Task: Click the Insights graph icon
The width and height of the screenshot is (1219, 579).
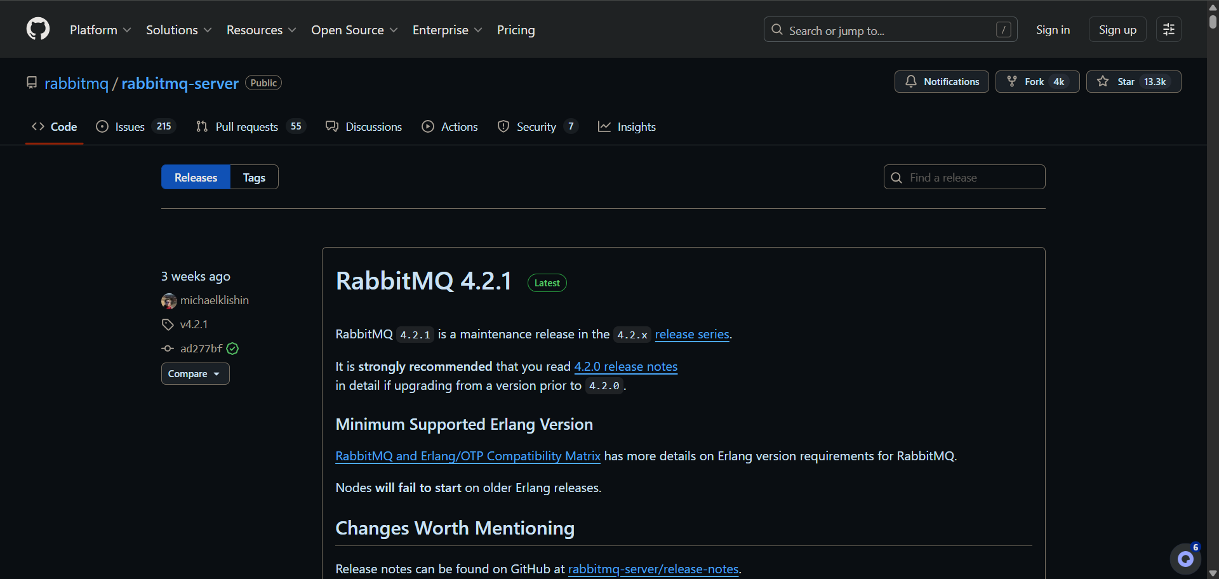Action: [x=604, y=126]
